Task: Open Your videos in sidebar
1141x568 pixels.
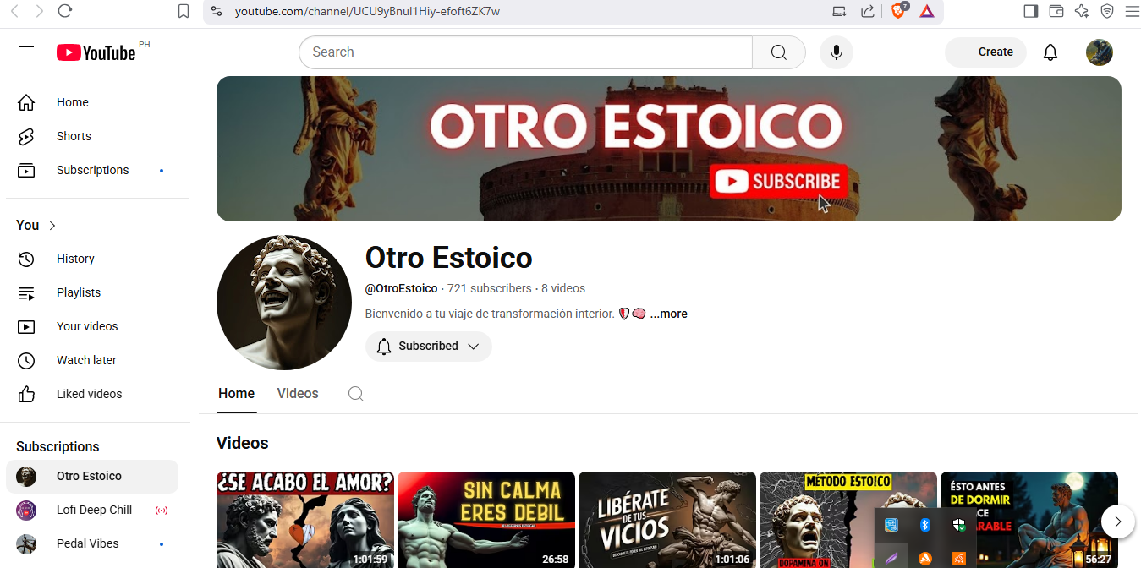Action: tap(92, 326)
